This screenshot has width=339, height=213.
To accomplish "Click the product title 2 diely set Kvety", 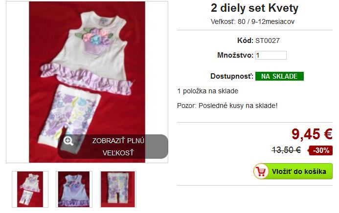I will (254, 8).
